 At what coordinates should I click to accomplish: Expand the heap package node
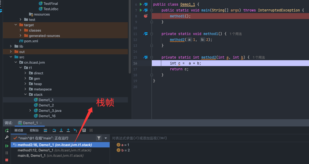[26, 84]
